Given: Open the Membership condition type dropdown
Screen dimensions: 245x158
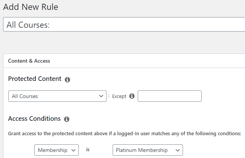Looking at the screenshot, I should 56,150.
